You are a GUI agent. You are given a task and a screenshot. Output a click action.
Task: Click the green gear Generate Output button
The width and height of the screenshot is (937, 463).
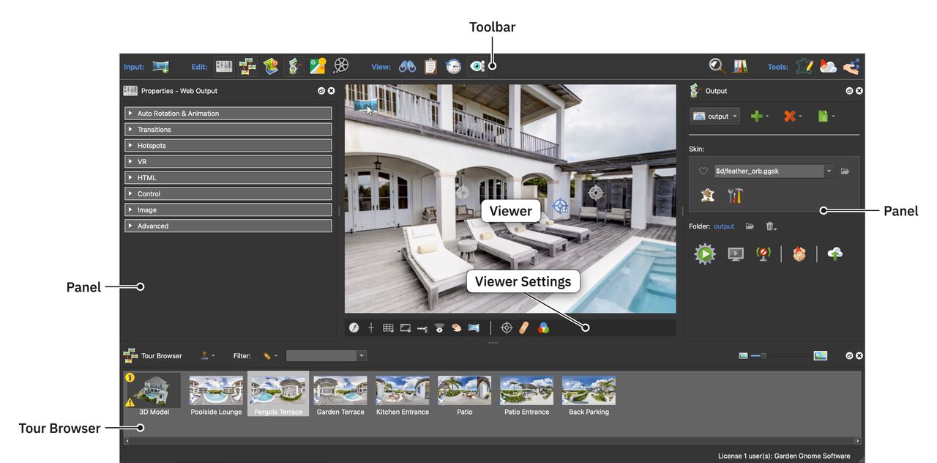tap(705, 254)
